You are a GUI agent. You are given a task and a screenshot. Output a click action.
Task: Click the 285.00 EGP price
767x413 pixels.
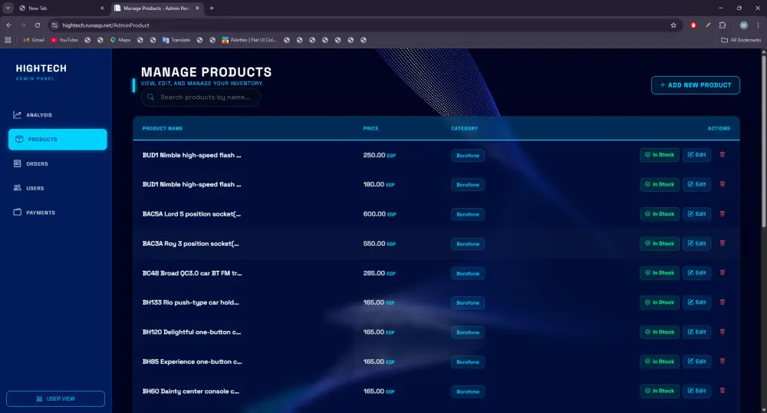pos(379,273)
